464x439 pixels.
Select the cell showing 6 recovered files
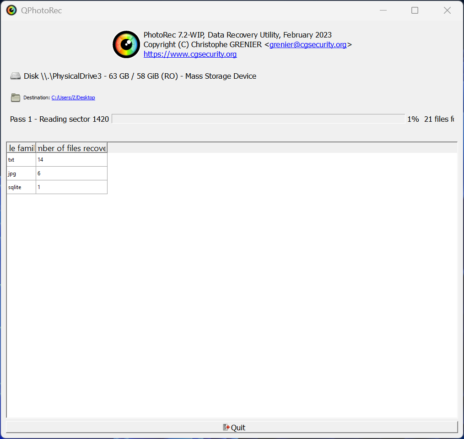pos(71,173)
